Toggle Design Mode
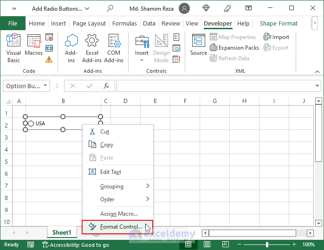 click(162, 48)
